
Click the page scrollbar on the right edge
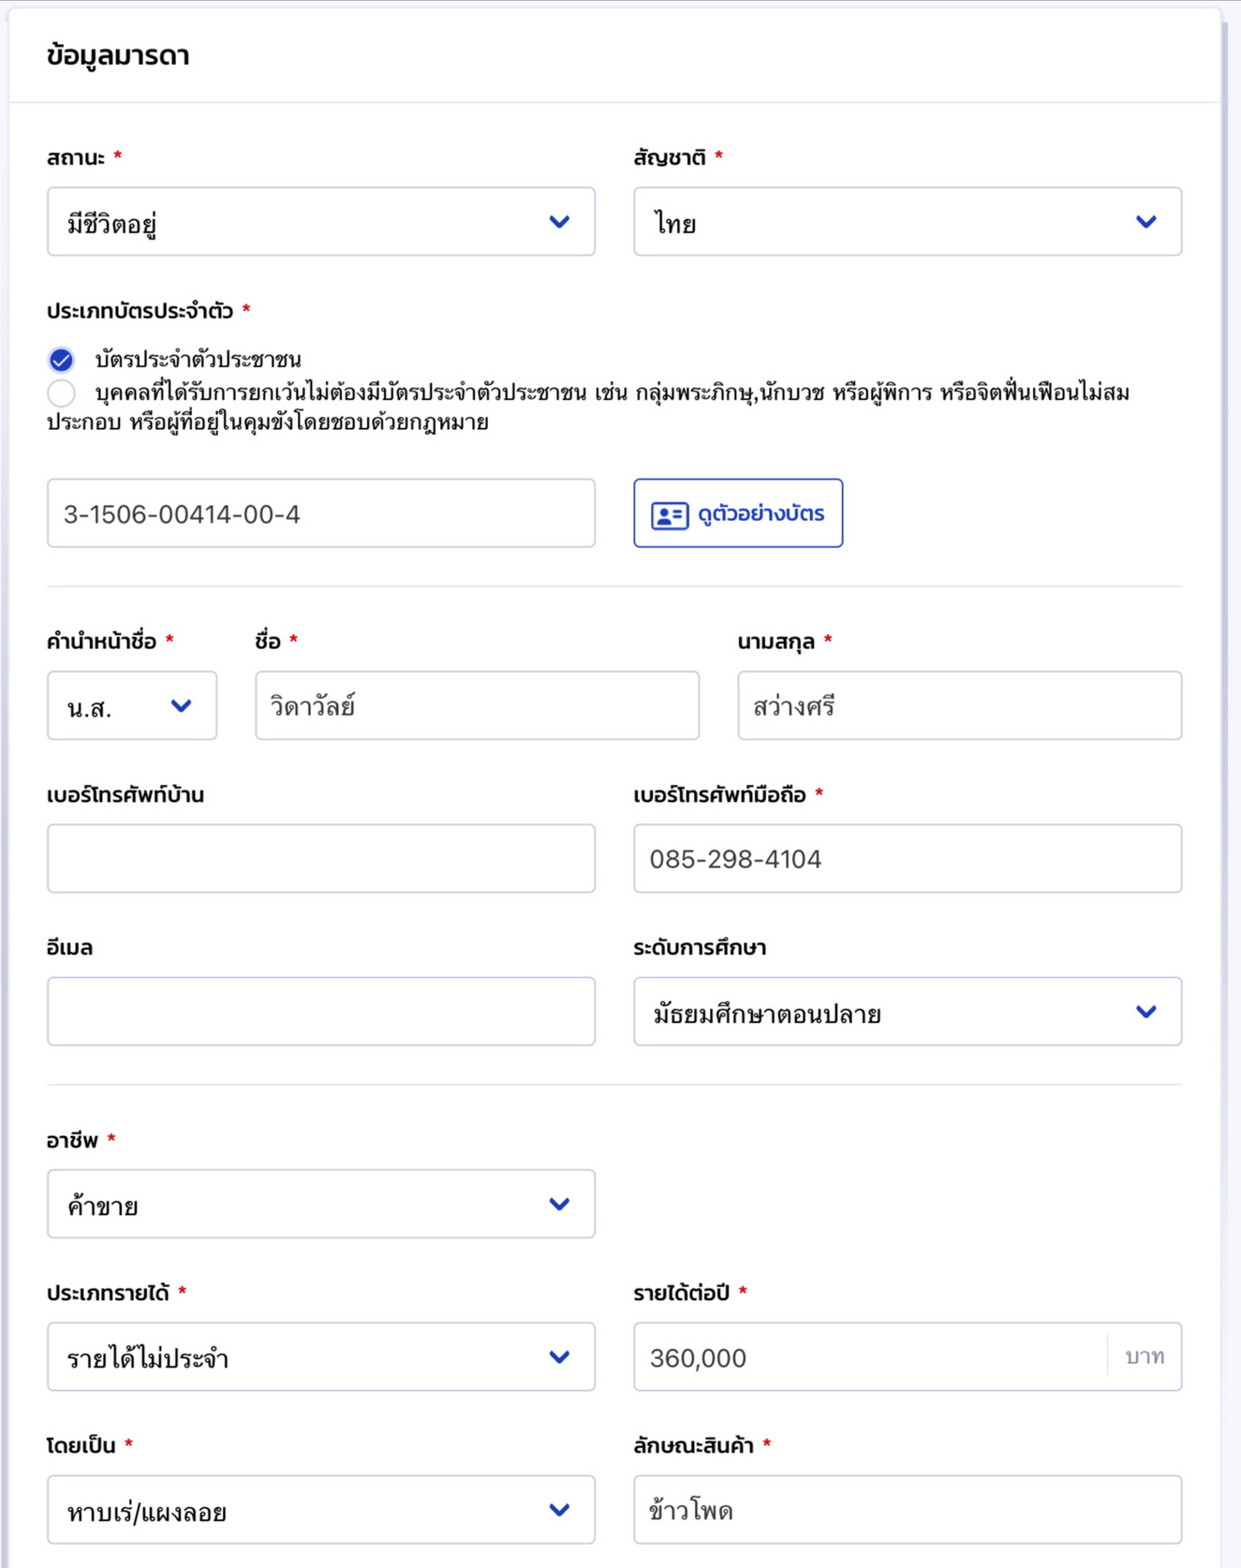coord(1226,749)
